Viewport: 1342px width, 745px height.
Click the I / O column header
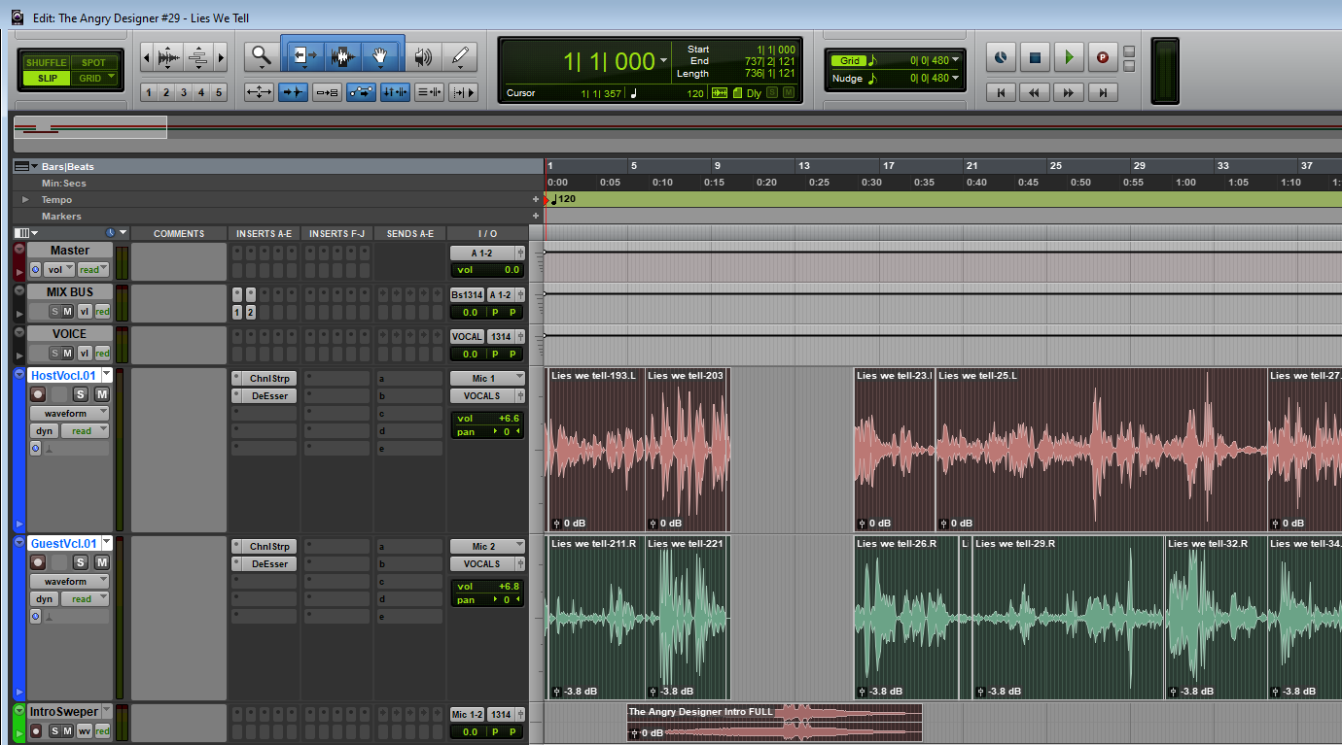pos(487,233)
